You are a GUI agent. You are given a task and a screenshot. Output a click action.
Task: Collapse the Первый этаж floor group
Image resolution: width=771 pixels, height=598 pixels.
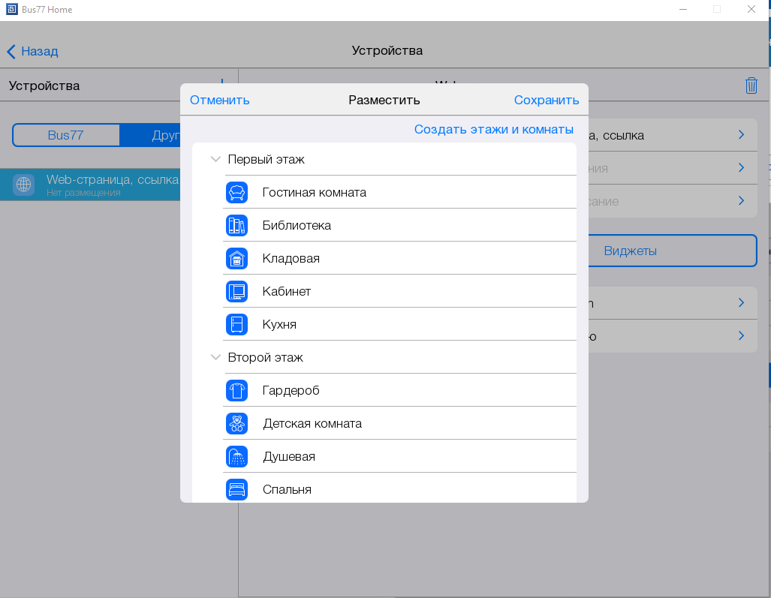[x=216, y=160]
